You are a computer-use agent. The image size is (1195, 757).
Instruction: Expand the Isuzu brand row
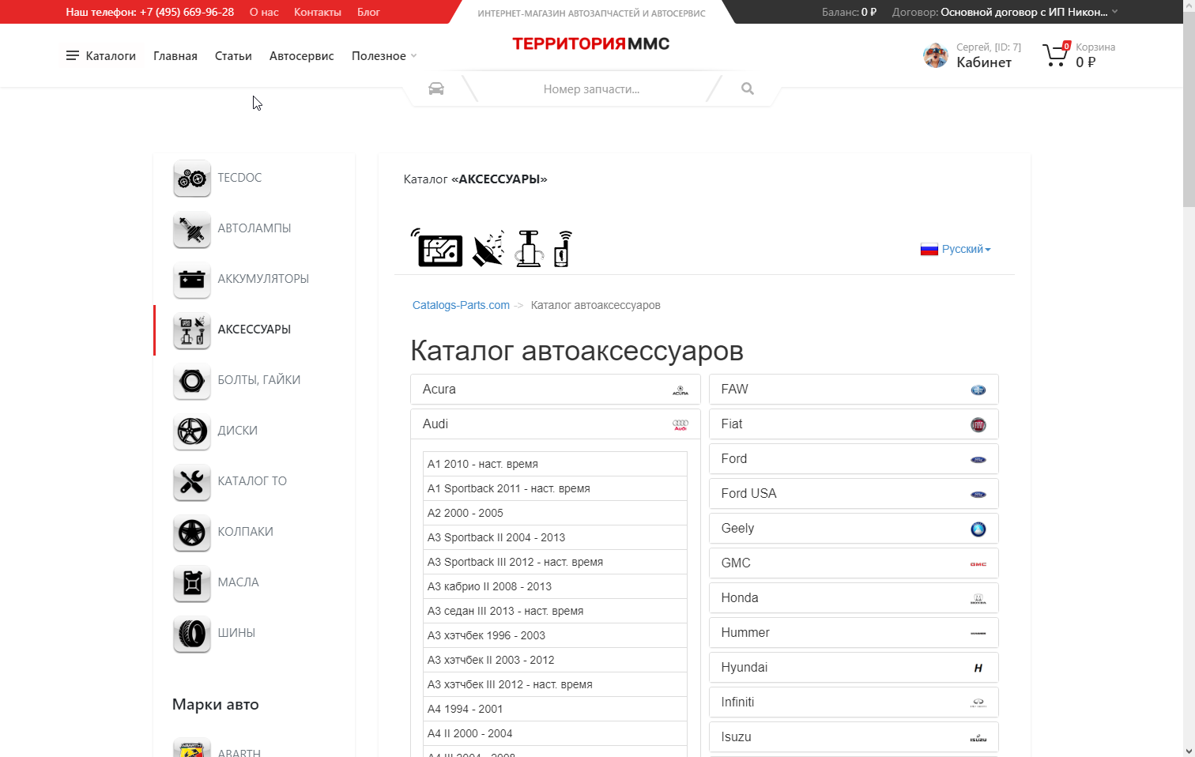[854, 737]
